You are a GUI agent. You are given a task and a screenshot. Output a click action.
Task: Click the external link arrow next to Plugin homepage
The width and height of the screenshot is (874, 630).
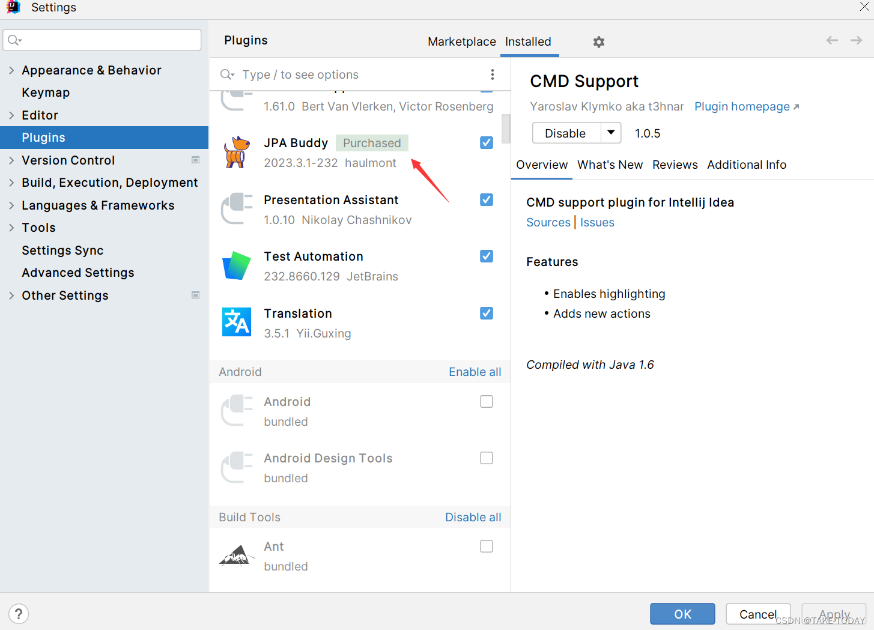[796, 107]
